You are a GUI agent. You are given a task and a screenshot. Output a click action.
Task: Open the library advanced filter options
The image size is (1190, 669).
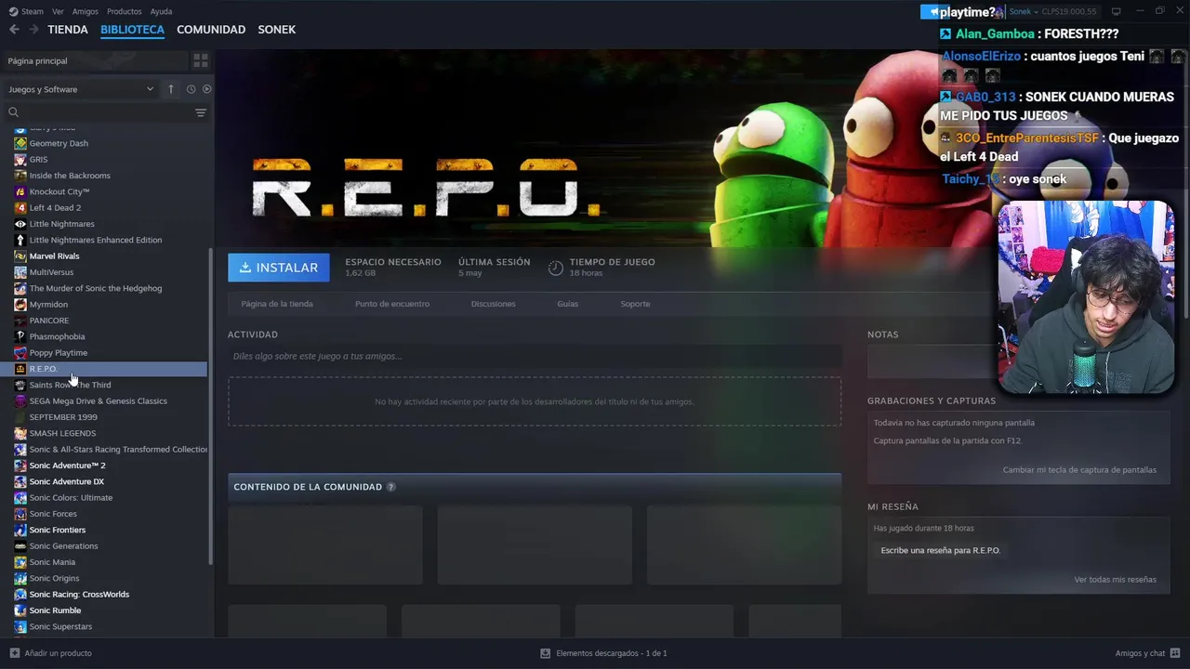pyautogui.click(x=201, y=112)
